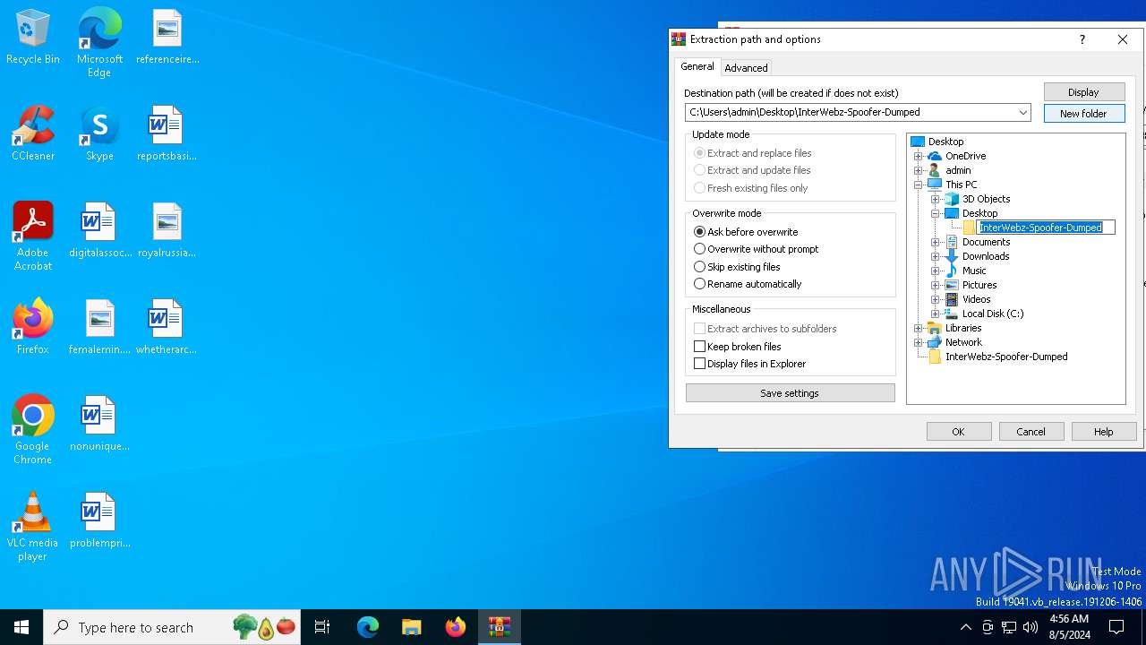Expand Libraries node in folder tree

(918, 328)
